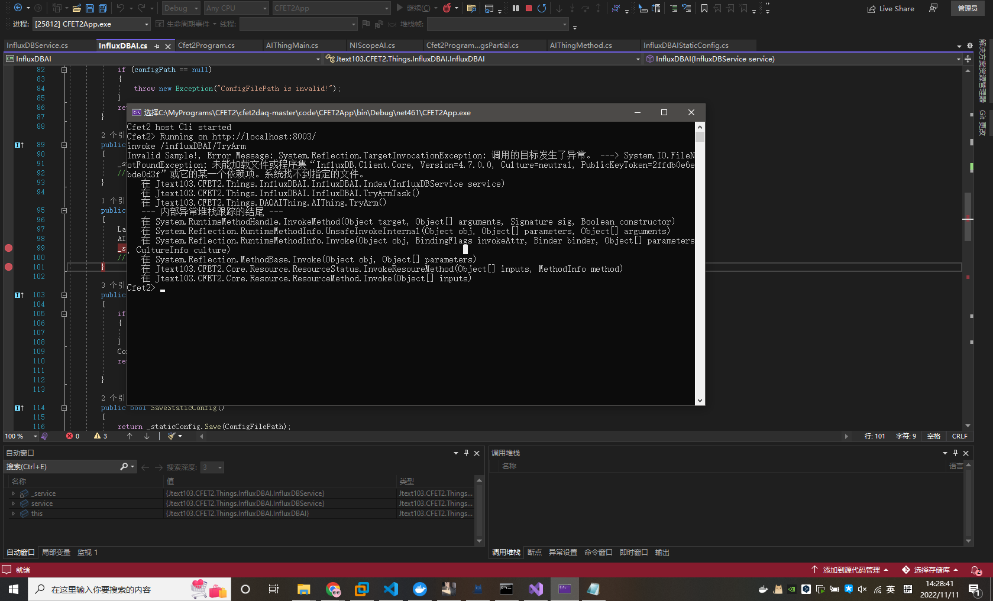Image resolution: width=993 pixels, height=601 pixels.
Task: Click the Hot Reload flame icon
Action: 447,8
